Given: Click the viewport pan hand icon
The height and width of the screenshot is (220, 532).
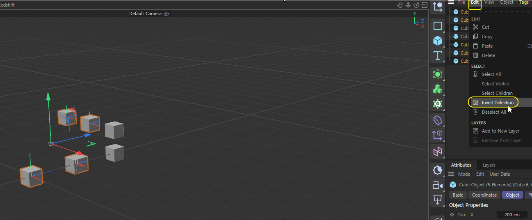Looking at the screenshot, I should (400, 5).
